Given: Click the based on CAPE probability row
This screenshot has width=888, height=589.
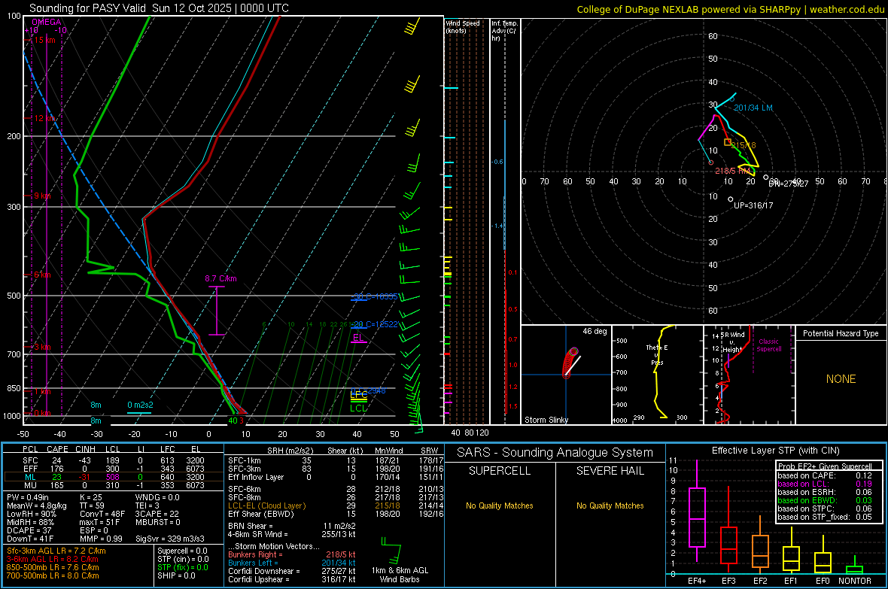Looking at the screenshot, I should point(825,475).
